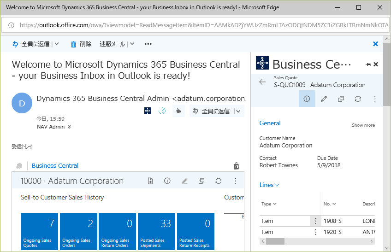
Task: Click Business Central logo in side pane
Action: pos(262,63)
